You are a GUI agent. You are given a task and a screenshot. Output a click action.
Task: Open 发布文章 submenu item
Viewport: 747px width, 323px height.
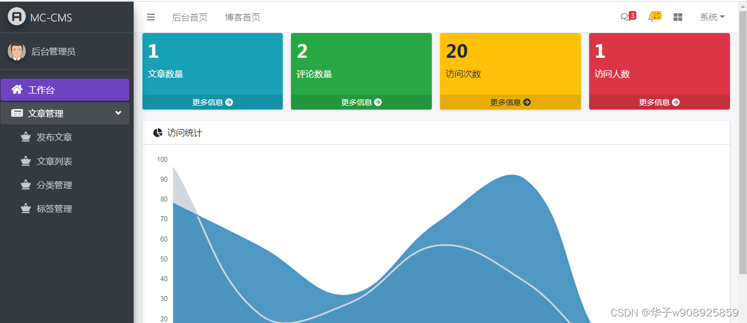pos(65,138)
